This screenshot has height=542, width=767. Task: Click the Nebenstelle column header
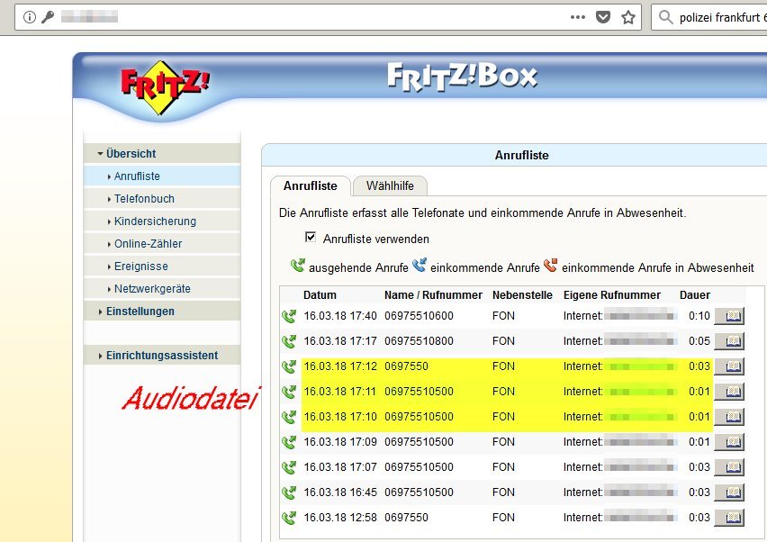(522, 295)
